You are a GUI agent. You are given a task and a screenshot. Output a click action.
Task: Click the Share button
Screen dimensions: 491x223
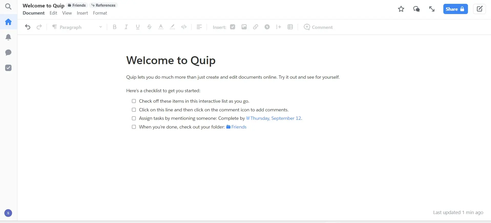click(x=455, y=9)
